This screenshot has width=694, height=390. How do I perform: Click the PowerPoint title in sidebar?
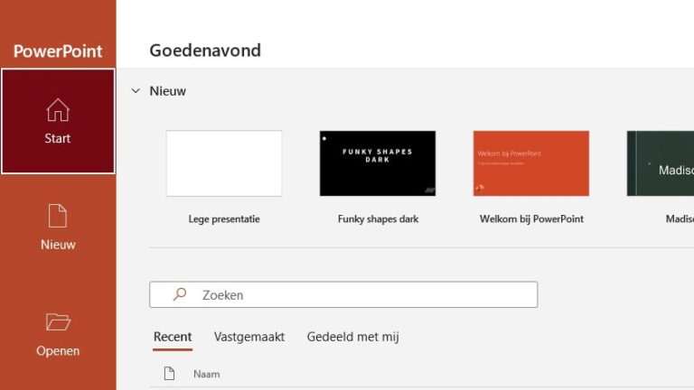(x=58, y=51)
